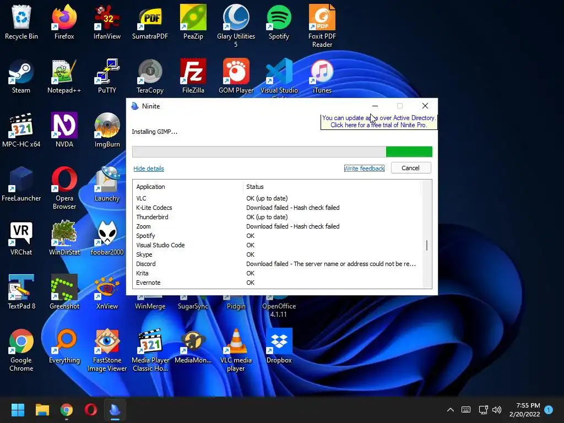The image size is (564, 423).
Task: Click the TeraCopy desktop shortcut
Action: (x=150, y=76)
